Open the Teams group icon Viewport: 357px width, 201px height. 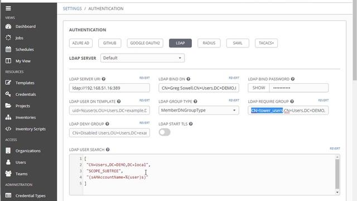click(x=8, y=174)
